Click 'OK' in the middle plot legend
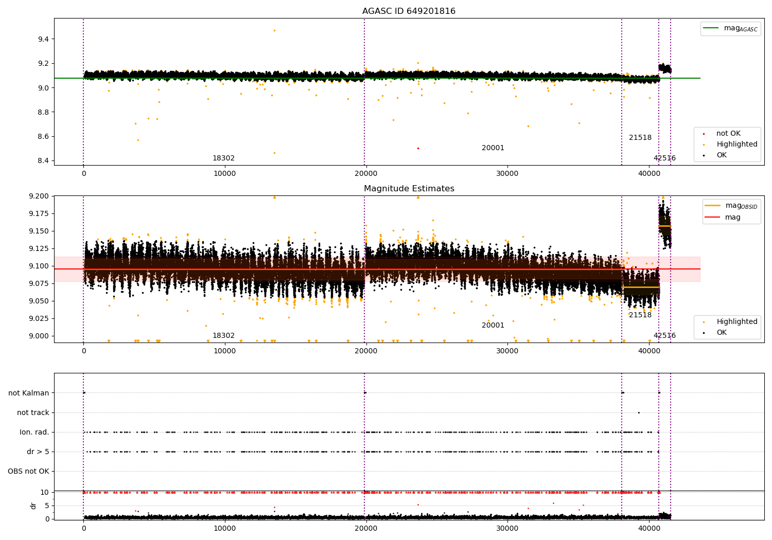 (722, 333)
